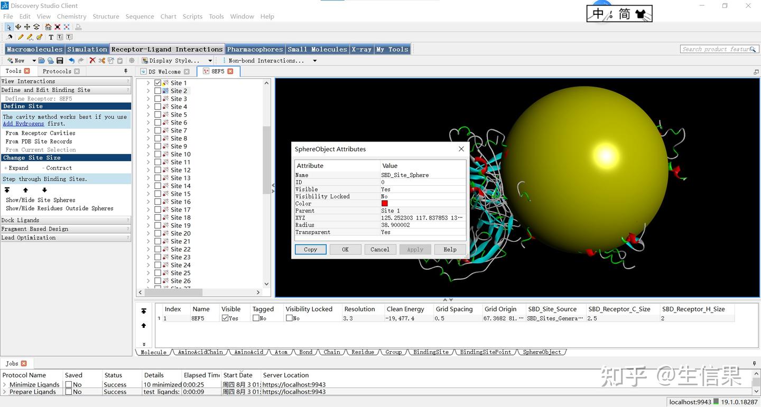Screen dimensions: 761x407
Task: Click the red X delete icon
Action: [92, 61]
